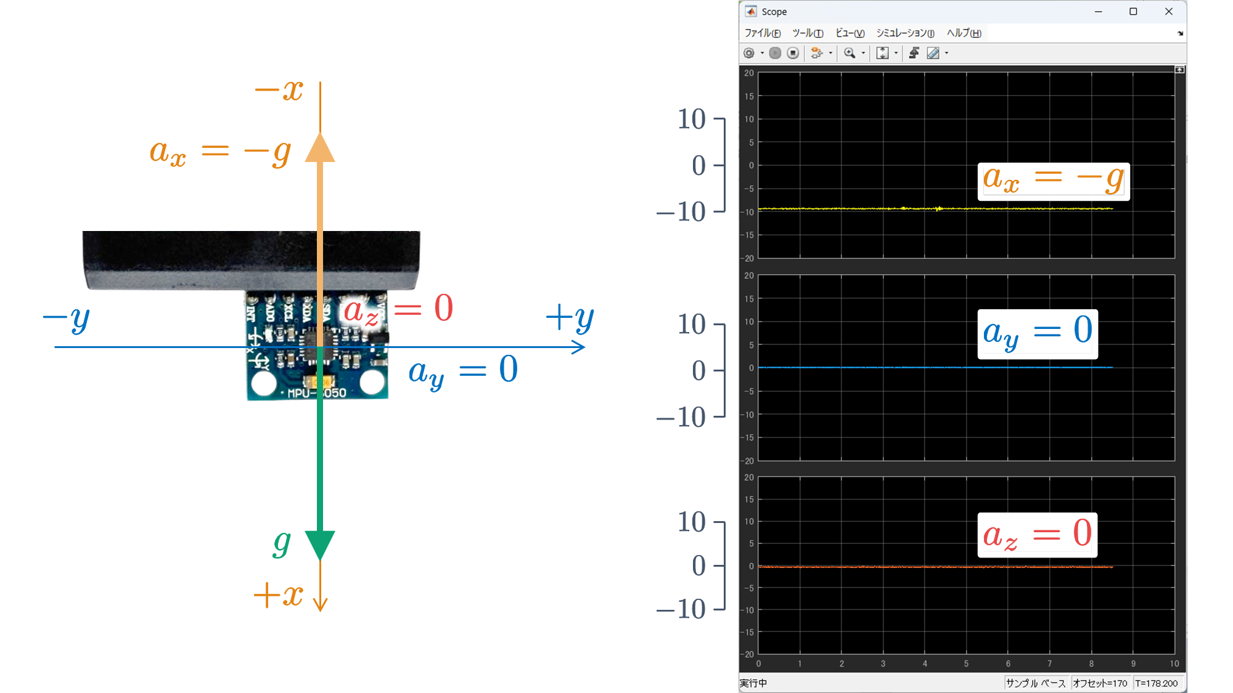Maximize axes using top-right plot icon
Viewport: 1233px width, 693px height.
click(1179, 70)
